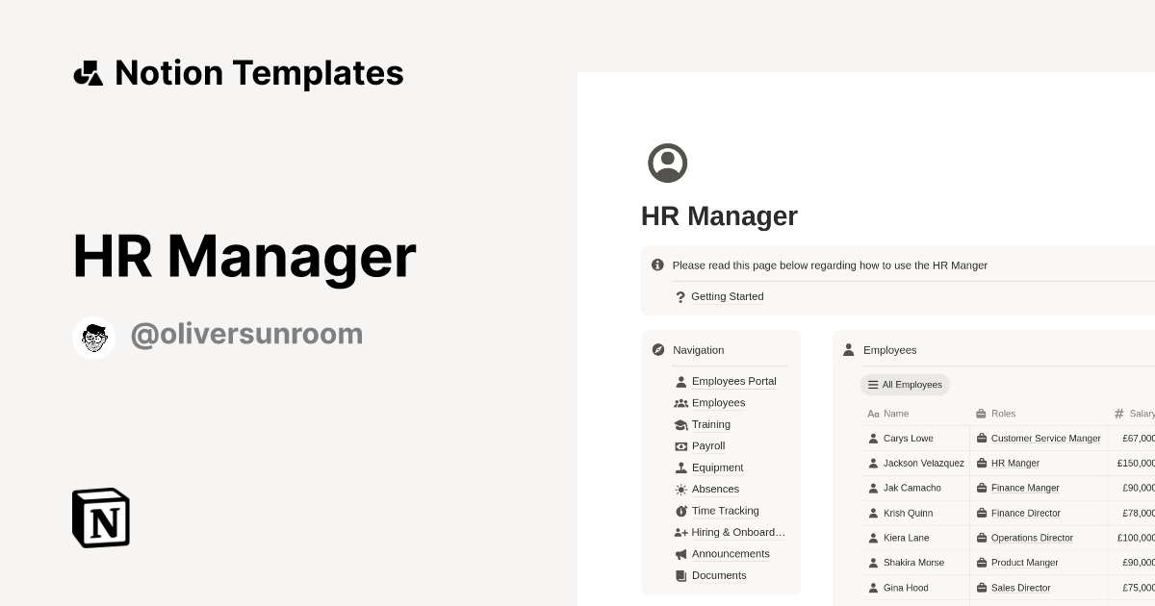The height and width of the screenshot is (606, 1155).
Task: Click the Salary column header
Action: tap(1141, 413)
